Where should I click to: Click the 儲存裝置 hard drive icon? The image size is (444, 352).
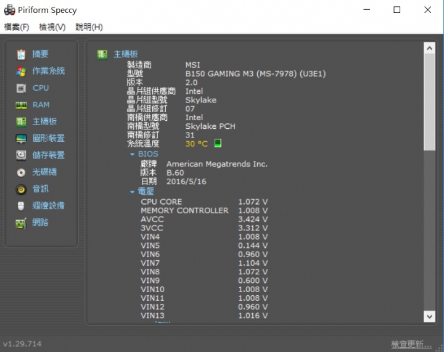point(21,155)
